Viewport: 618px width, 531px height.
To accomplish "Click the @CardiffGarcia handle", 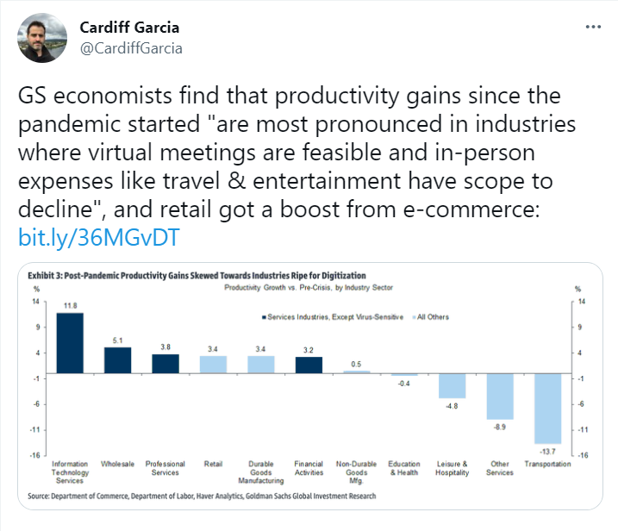I will click(131, 48).
